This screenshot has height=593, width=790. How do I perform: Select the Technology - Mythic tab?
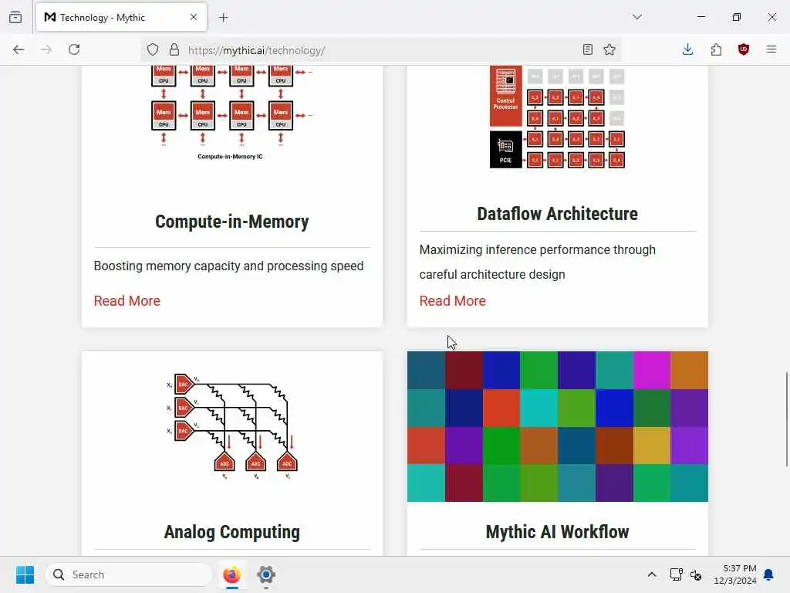point(121,17)
